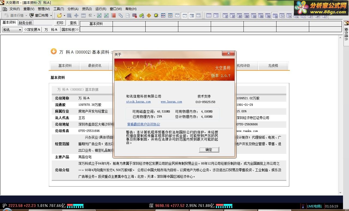The width and height of the screenshot is (349, 211).
Task: Click the overlapping squares toolbar icon
Action: pyautogui.click(x=121, y=15)
